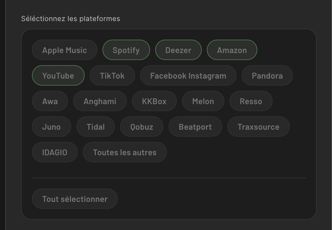Add the Traxsource platform
This screenshot has height=230, width=332.
(258, 127)
